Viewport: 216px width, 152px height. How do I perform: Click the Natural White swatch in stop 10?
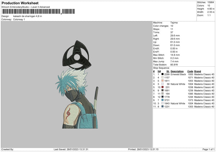click(x=163, y=103)
